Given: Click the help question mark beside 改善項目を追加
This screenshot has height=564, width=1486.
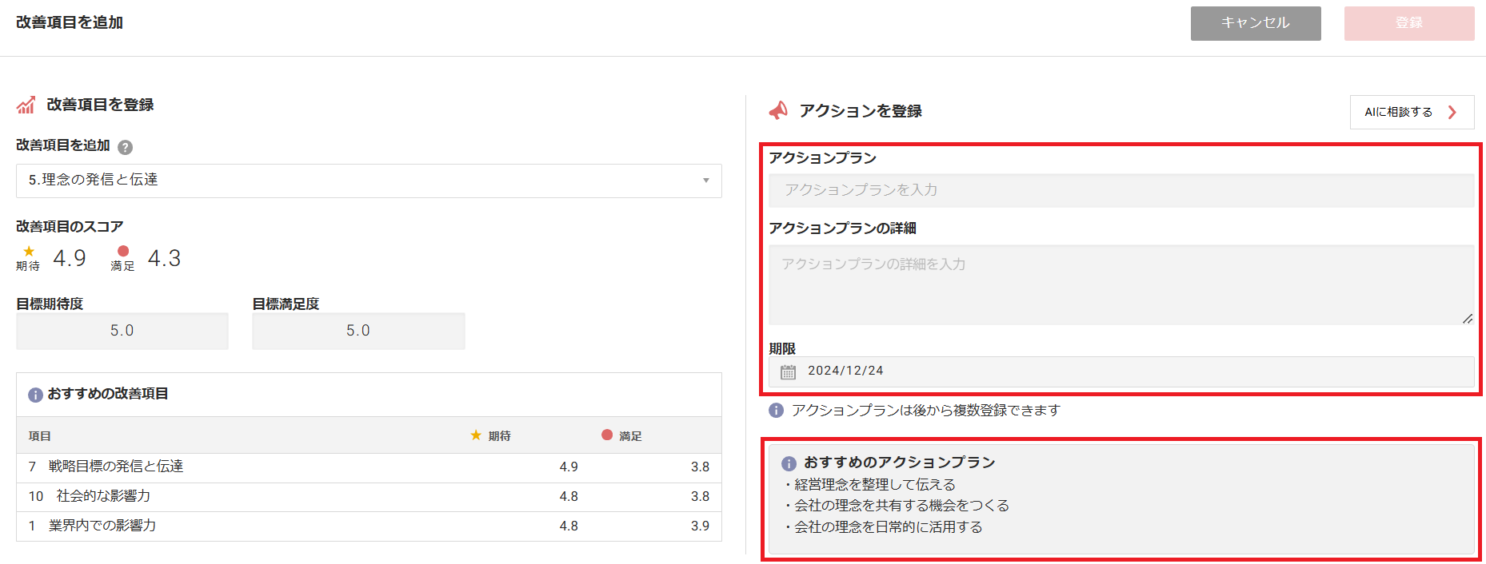Looking at the screenshot, I should pyautogui.click(x=125, y=147).
